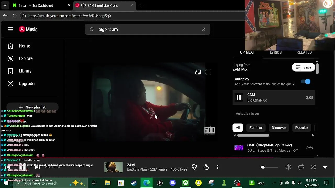Viewport: 335px width, 188px height.
Task: Open the YouTube Music hamburger menu
Action: 10,29
